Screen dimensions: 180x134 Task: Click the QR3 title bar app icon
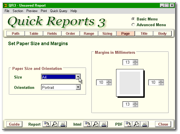pos(5,5)
